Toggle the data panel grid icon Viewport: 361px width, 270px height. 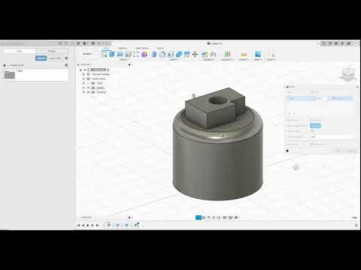tap(78, 43)
